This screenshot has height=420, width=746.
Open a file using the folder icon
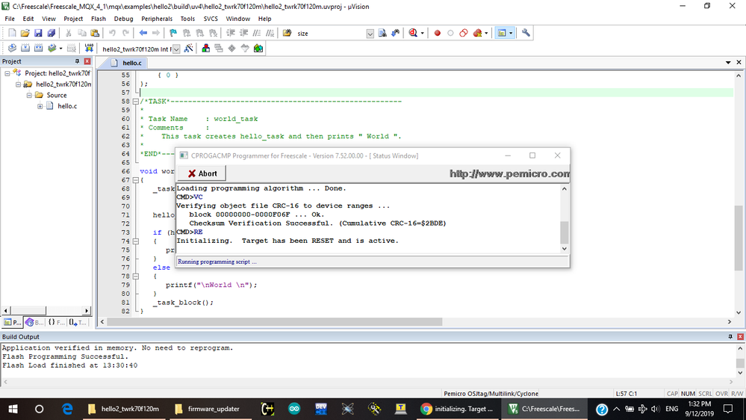25,33
